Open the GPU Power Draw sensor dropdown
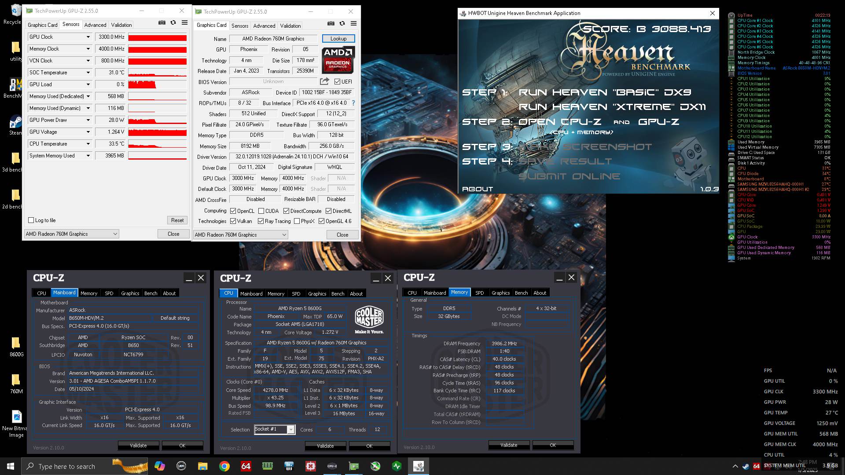The image size is (845, 475). pos(88,120)
